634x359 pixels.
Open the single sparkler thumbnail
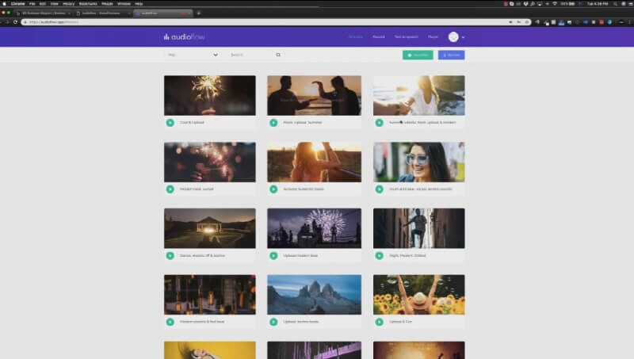click(210, 95)
